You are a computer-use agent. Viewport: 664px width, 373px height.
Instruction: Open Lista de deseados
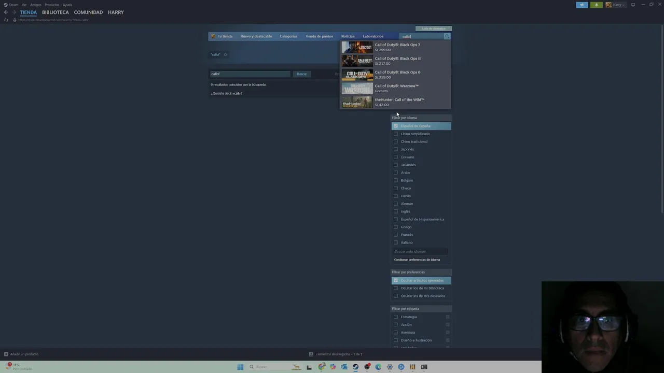tap(434, 28)
